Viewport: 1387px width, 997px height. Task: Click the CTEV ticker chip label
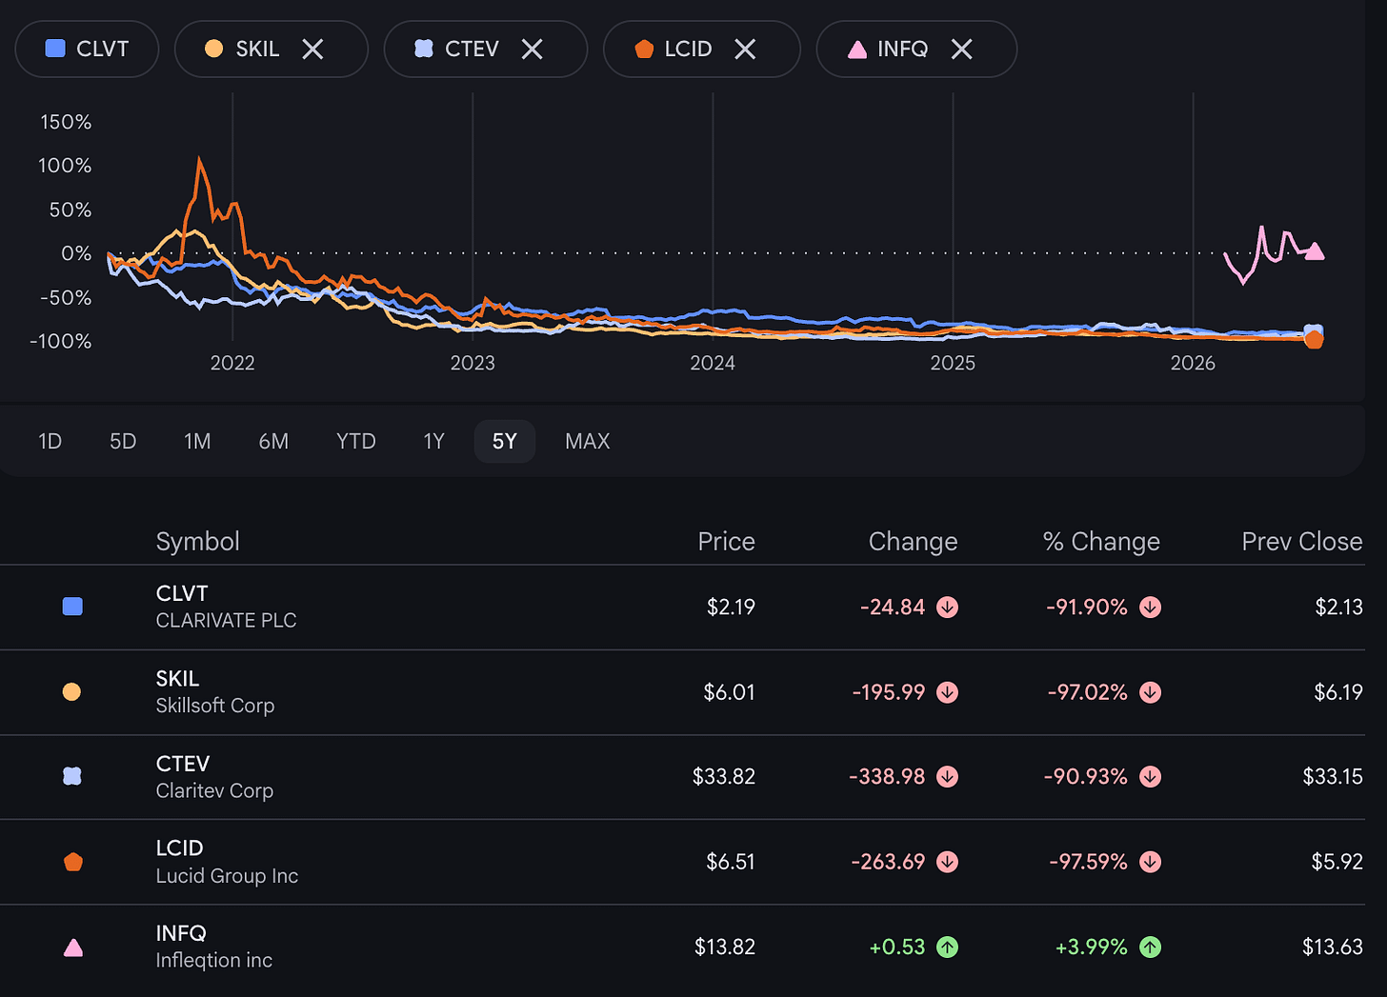tap(472, 49)
